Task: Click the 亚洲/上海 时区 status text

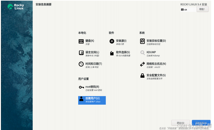Action: point(92,67)
